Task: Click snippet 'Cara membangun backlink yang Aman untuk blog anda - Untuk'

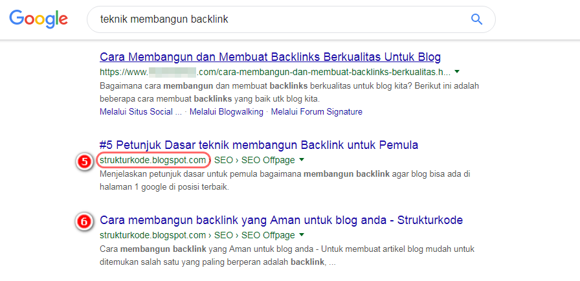Action: pyautogui.click(x=287, y=256)
